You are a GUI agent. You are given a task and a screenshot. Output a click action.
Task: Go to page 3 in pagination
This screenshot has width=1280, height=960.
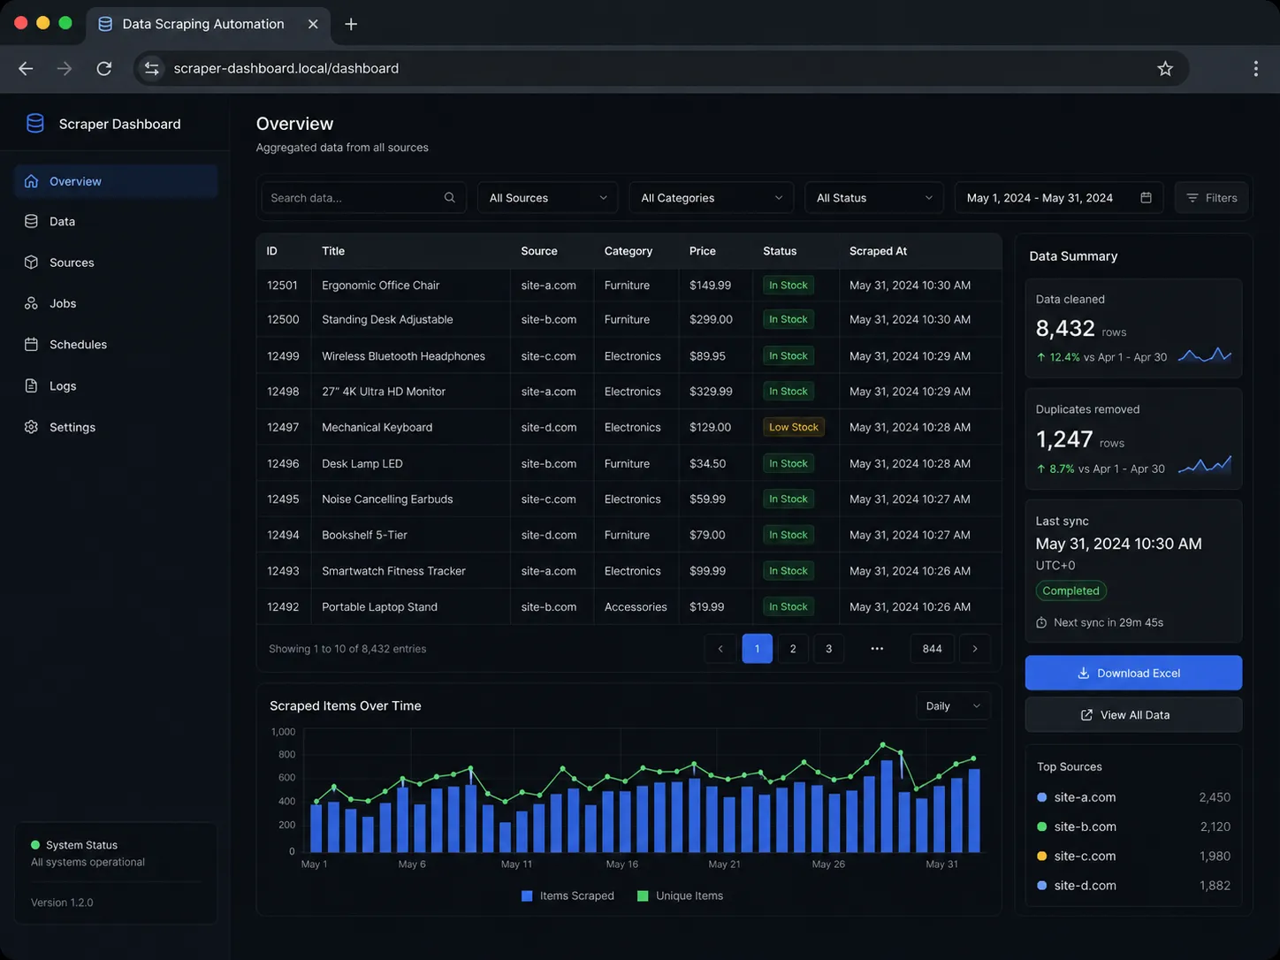click(x=828, y=649)
